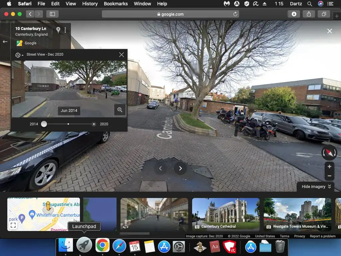Zoom out with the minus button

(329, 176)
